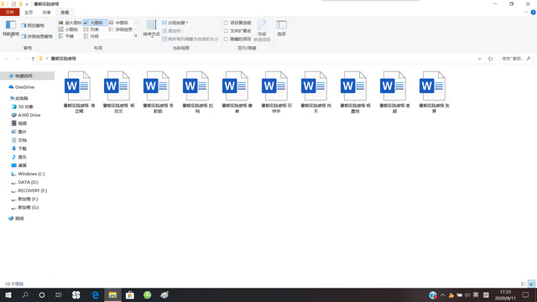Open the 导航窗格 navigation pane menu
537x302 pixels.
(x=11, y=29)
